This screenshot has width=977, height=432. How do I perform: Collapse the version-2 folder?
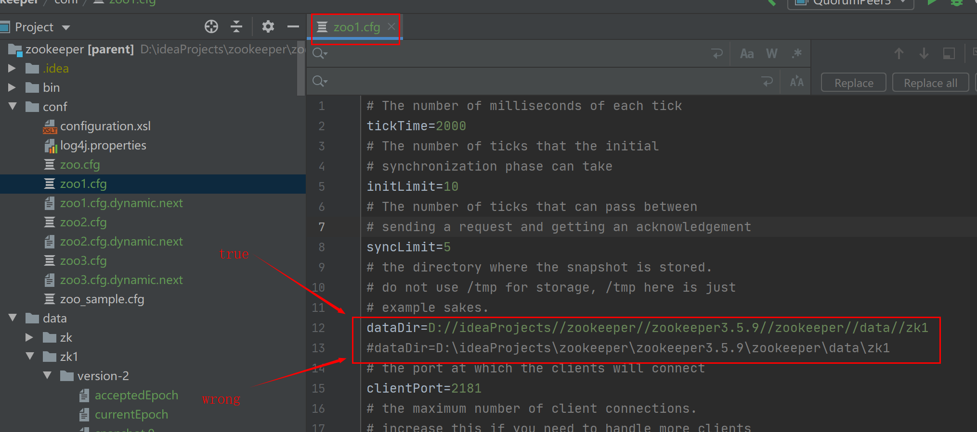coord(47,375)
